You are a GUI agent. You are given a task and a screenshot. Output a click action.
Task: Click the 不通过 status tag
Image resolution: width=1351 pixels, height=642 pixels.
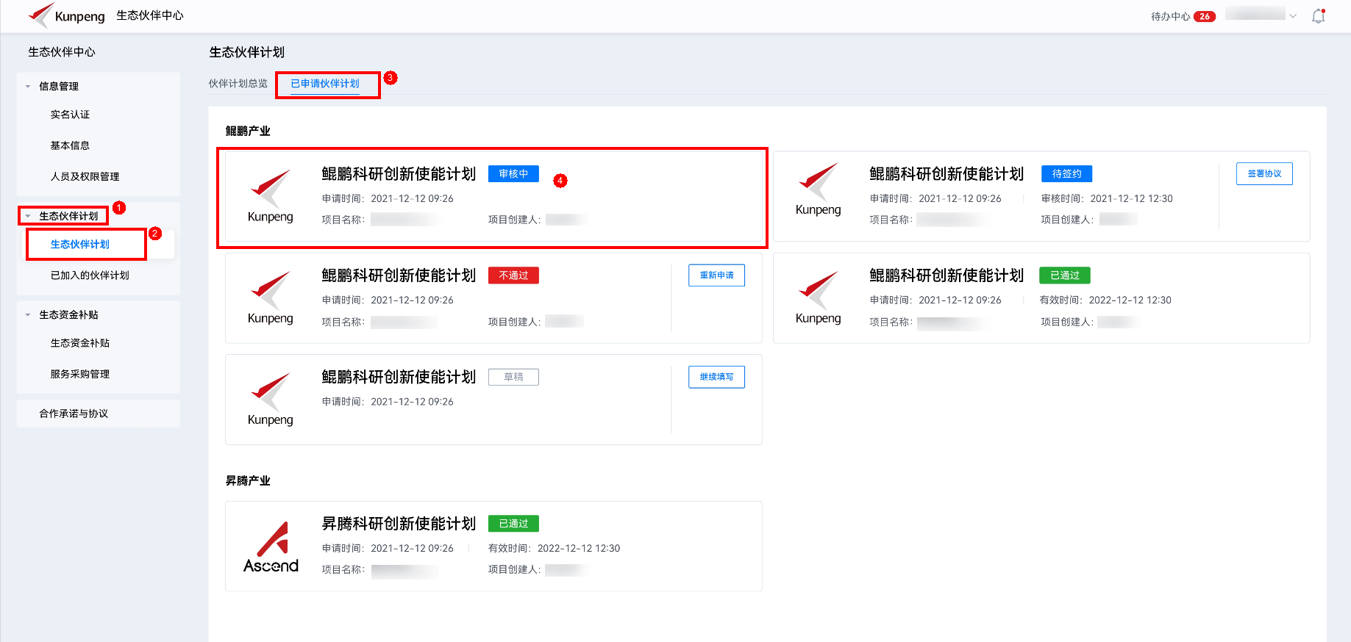(513, 275)
